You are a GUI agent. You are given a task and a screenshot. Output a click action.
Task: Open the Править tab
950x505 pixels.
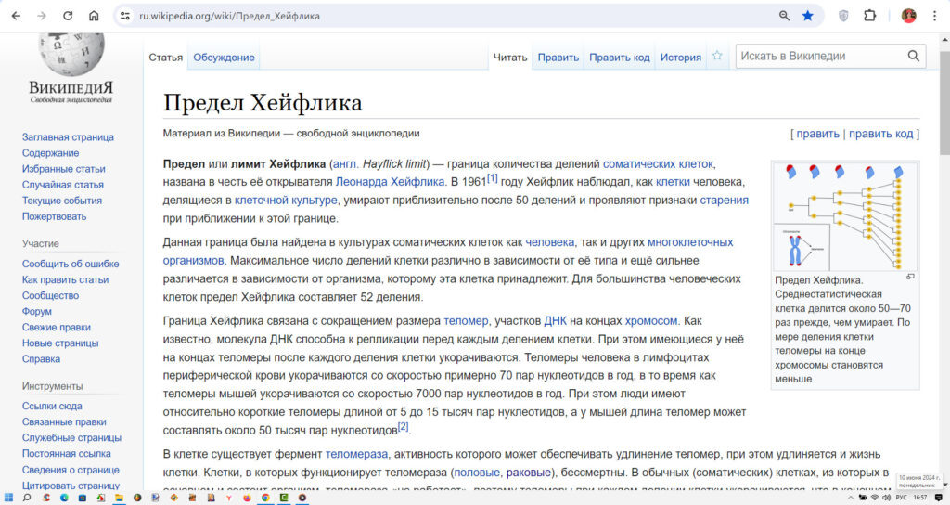pos(558,58)
